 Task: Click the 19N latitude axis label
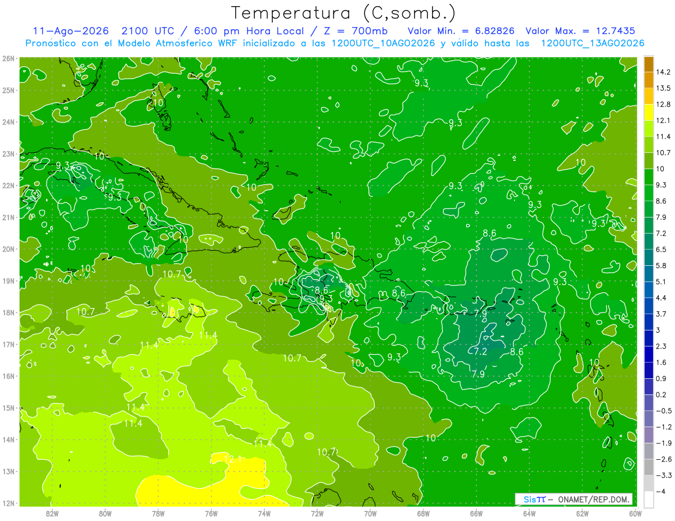(8, 280)
